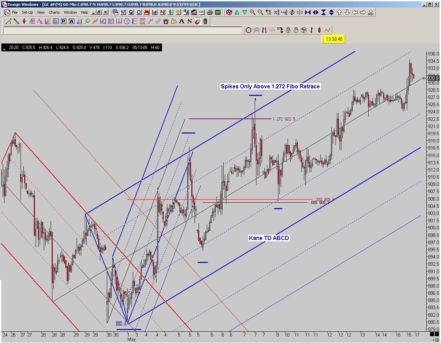Click the green EXIT icon
Viewport: 441px width, 343px height.
coord(218,12)
